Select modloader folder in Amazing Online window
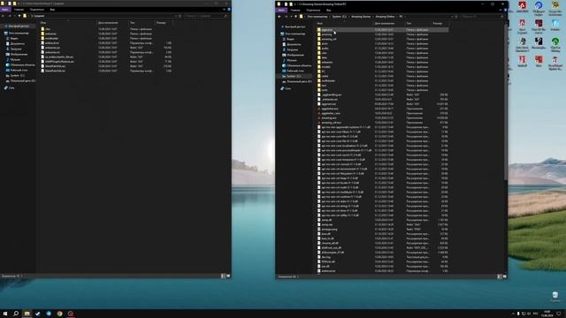This screenshot has width=566, height=318. [x=328, y=80]
